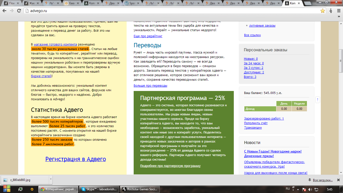Show hidden system tray icons

[298, 189]
